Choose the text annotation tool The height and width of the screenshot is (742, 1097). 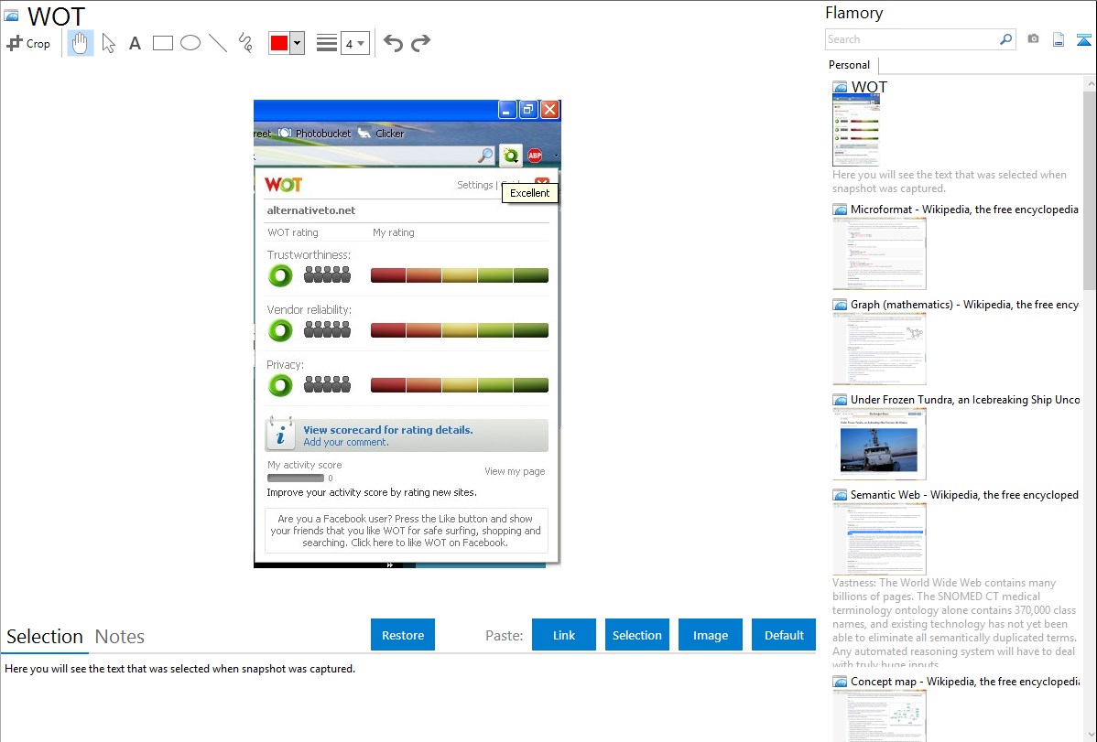point(135,43)
